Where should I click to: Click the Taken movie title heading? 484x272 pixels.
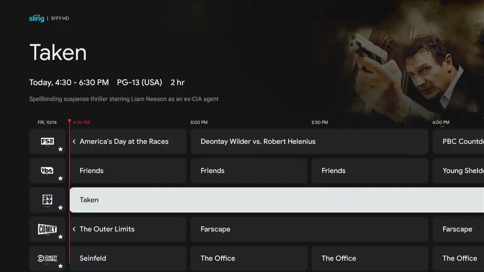pos(58,53)
